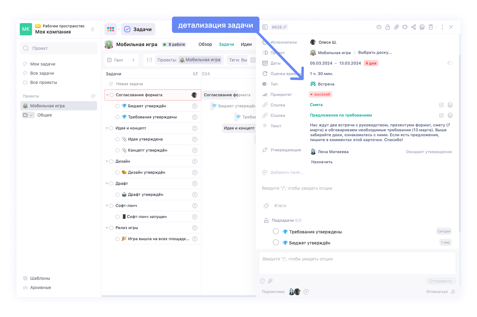477x317 pixels.
Task: Check off subtask Бюджет утверждён in detail panel
Action: (x=276, y=242)
